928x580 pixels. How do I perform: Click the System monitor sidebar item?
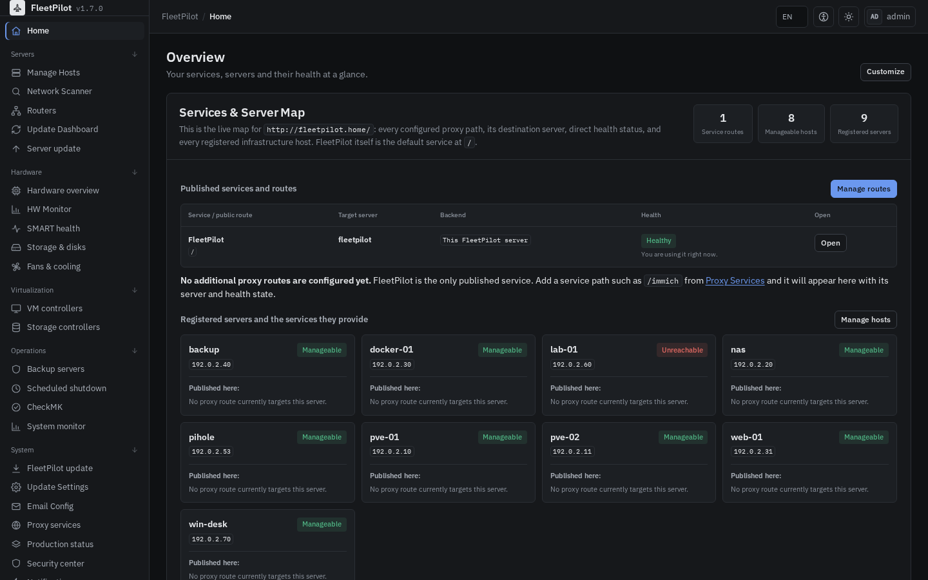[x=75, y=427]
